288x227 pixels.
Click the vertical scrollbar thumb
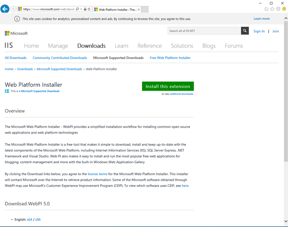pyautogui.click(x=286, y=92)
